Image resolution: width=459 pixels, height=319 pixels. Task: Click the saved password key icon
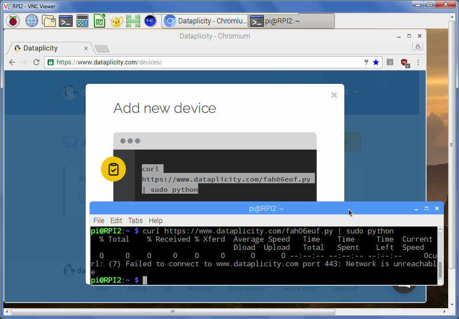tap(366, 62)
